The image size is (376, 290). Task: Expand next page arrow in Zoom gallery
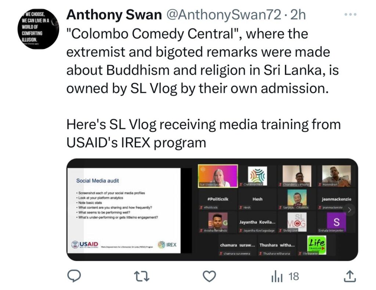pyautogui.click(x=350, y=210)
